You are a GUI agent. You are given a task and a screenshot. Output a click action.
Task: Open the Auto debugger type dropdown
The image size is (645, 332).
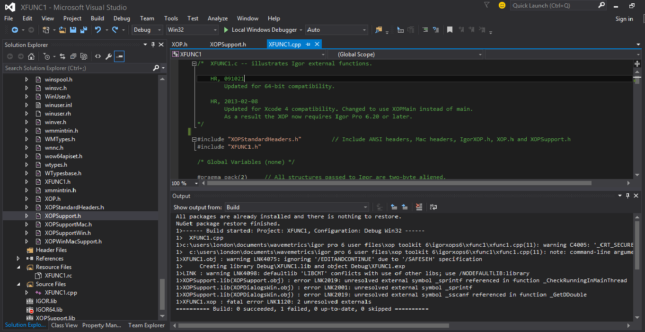(336, 30)
